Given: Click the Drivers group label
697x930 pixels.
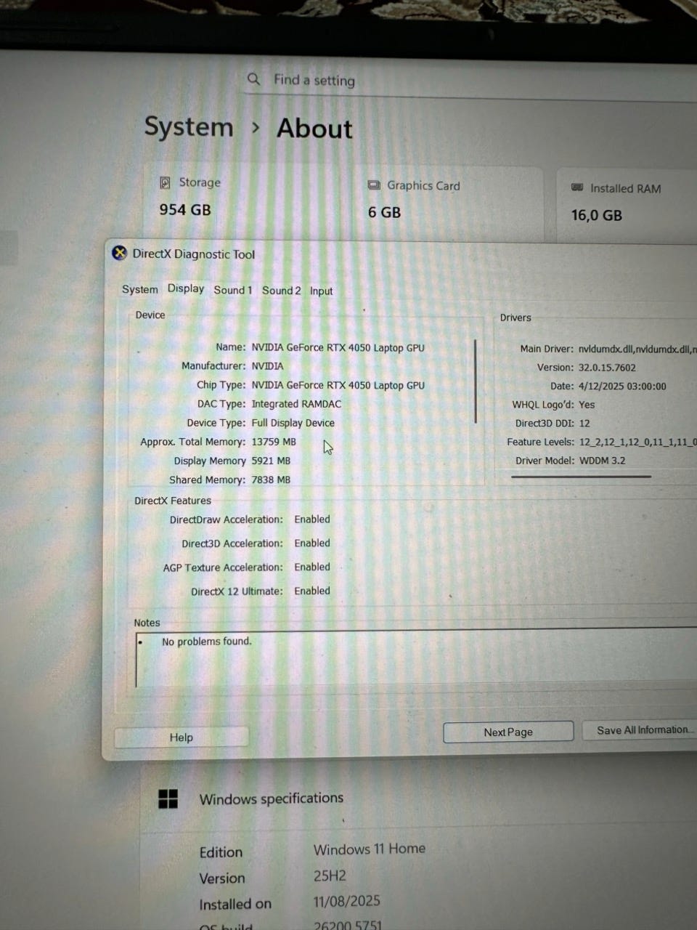Looking at the screenshot, I should click(x=515, y=318).
